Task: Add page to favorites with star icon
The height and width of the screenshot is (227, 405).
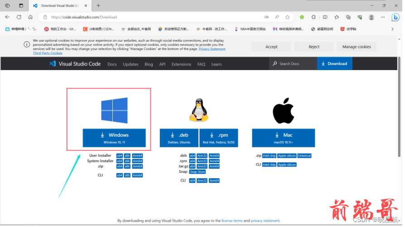Action: click(288, 17)
